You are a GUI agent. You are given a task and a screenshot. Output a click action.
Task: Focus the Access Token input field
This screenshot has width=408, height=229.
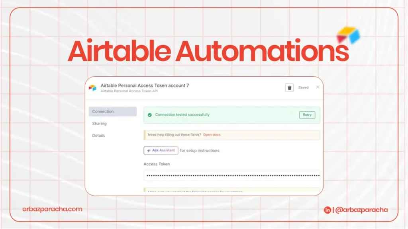(x=232, y=175)
